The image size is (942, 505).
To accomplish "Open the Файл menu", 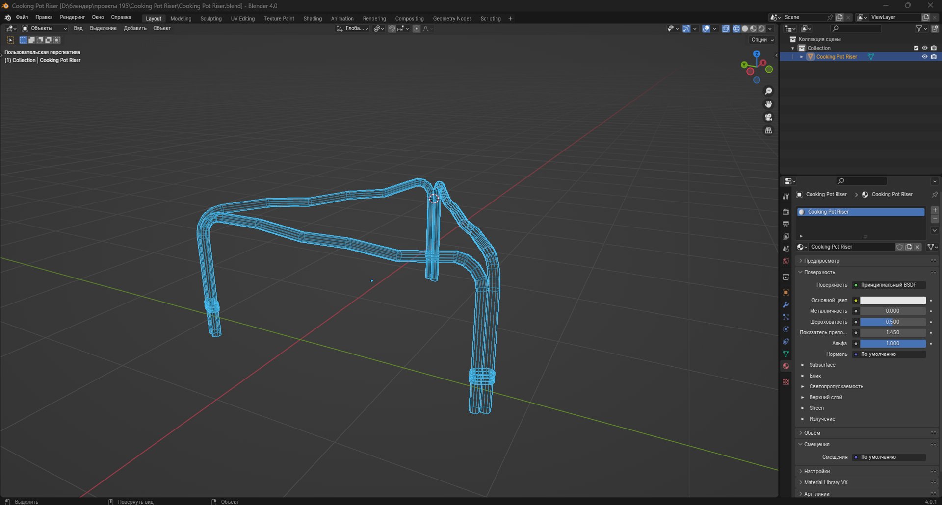I will [x=22, y=17].
